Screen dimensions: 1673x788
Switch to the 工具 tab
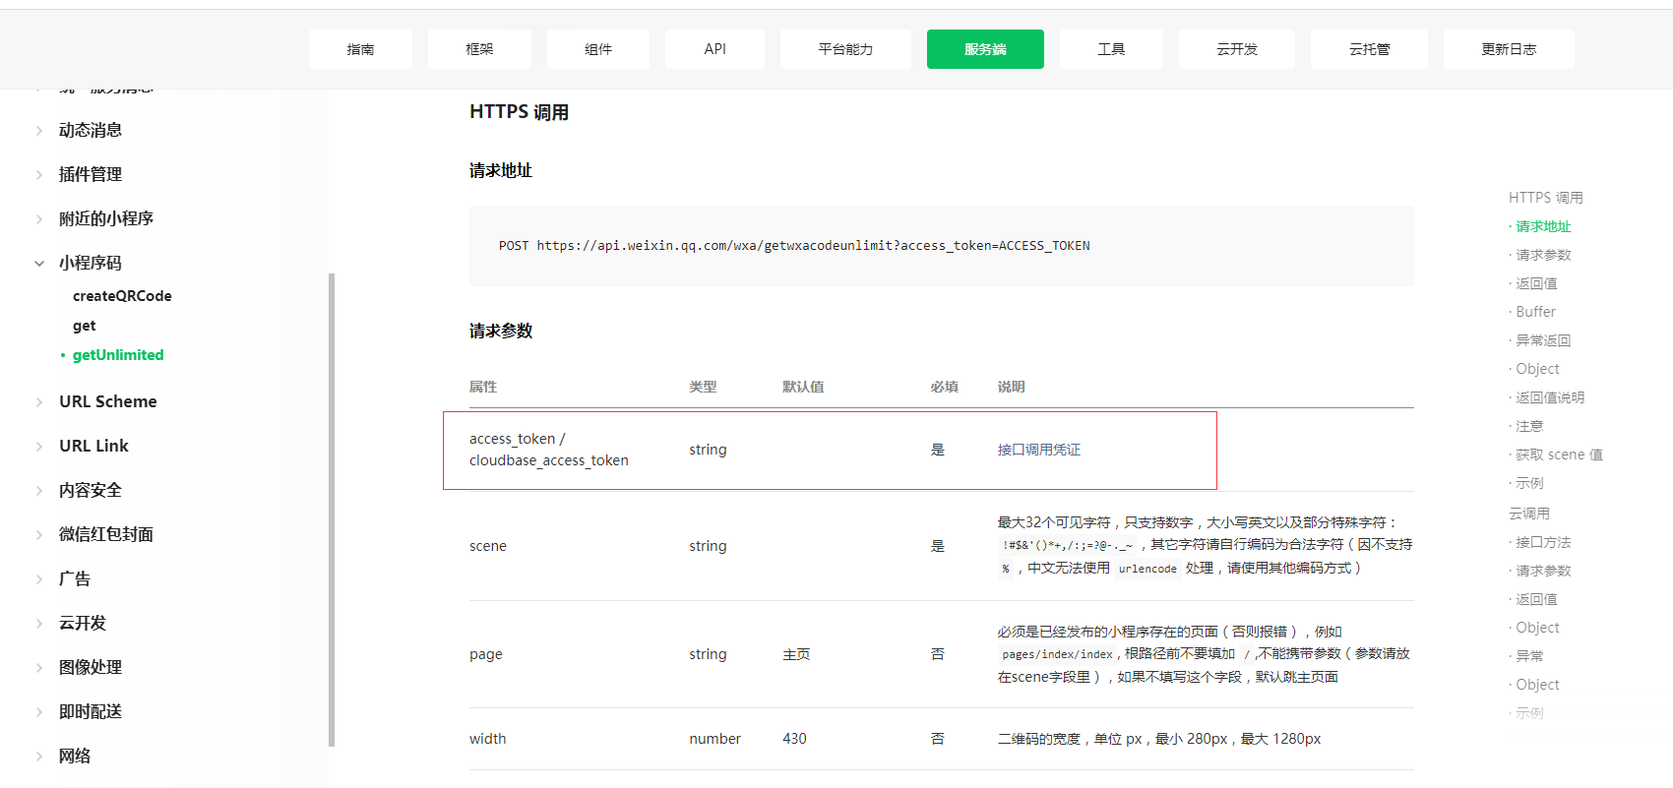pos(1111,49)
